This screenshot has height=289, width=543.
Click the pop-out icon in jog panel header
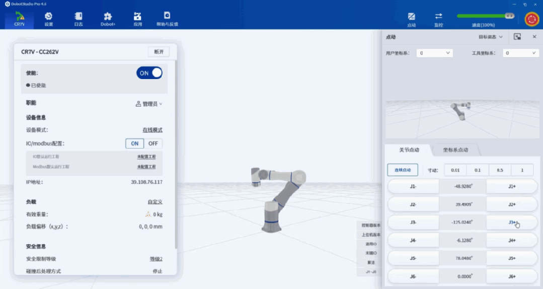(x=517, y=37)
